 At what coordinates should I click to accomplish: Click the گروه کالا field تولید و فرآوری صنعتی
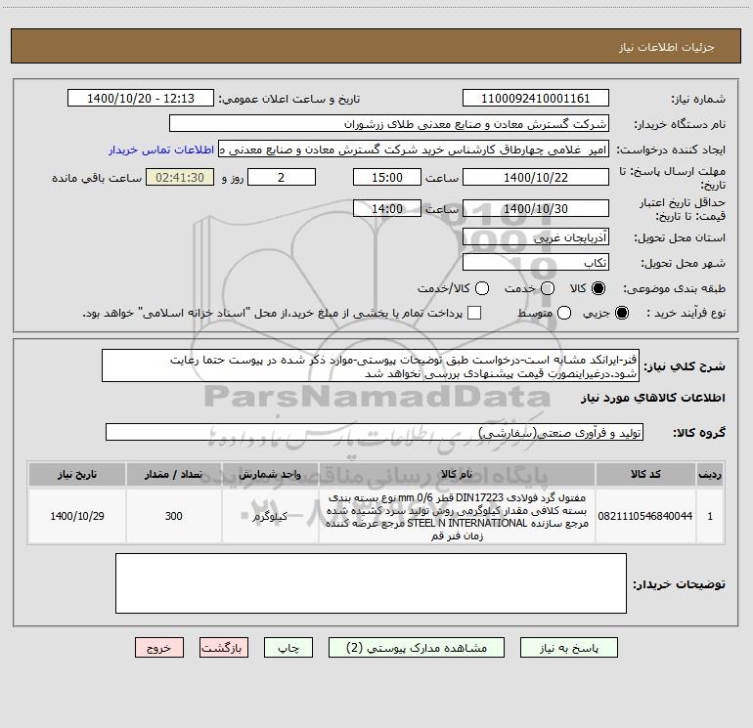pos(375,432)
